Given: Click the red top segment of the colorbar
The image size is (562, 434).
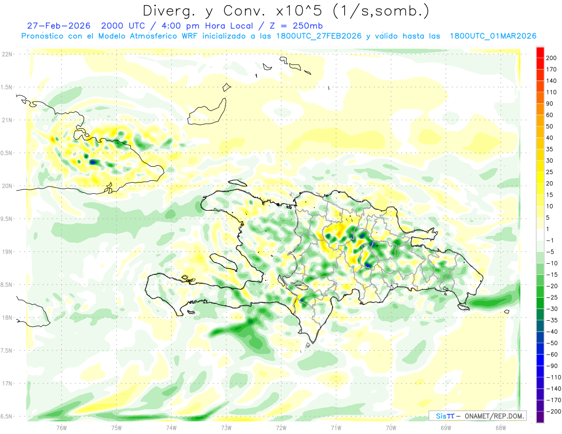Looking at the screenshot, I should pyautogui.click(x=540, y=52).
